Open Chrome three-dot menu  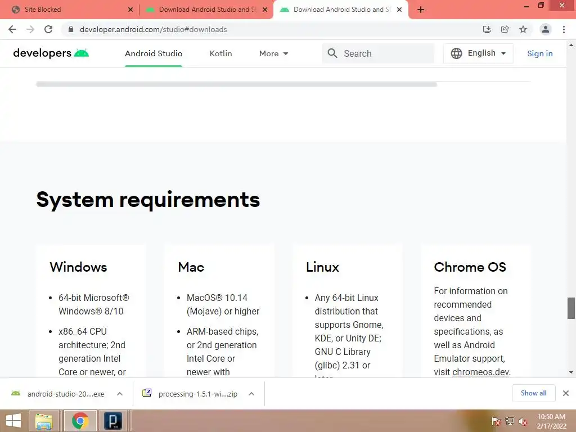tap(564, 29)
